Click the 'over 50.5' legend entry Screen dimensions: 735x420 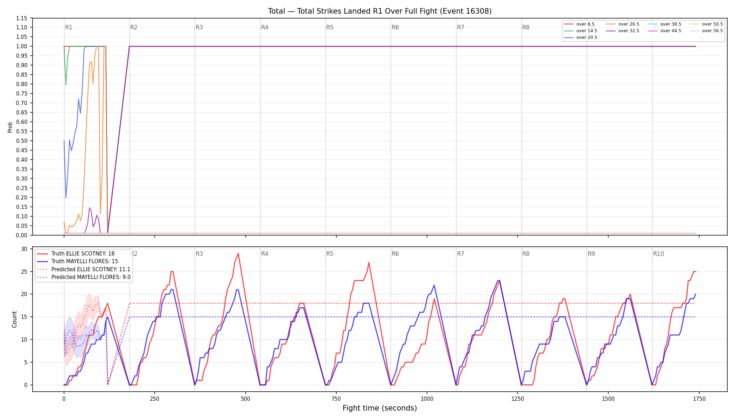(706, 24)
